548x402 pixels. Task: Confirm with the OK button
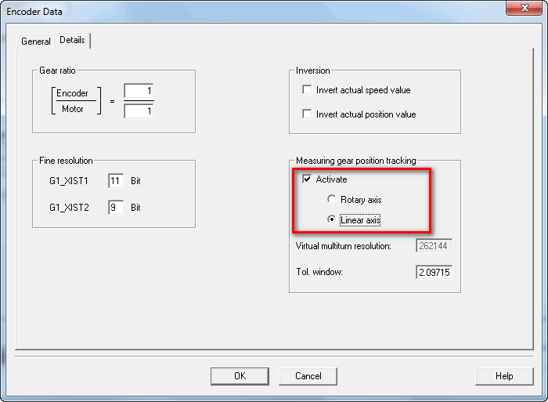(x=240, y=376)
